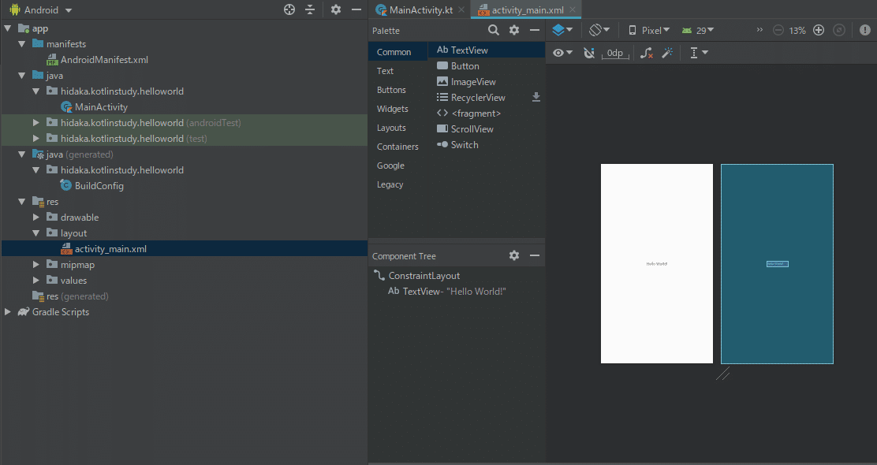Clear all constraints icon

pos(647,53)
